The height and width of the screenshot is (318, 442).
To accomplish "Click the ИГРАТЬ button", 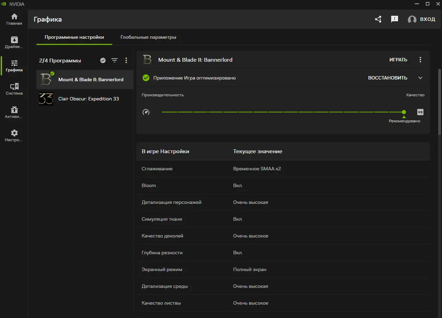I will [x=398, y=60].
